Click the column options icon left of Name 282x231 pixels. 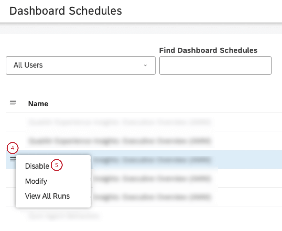[13, 103]
